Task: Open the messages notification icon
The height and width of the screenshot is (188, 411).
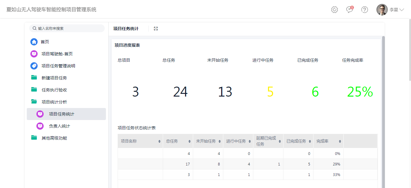Action: tap(349, 10)
